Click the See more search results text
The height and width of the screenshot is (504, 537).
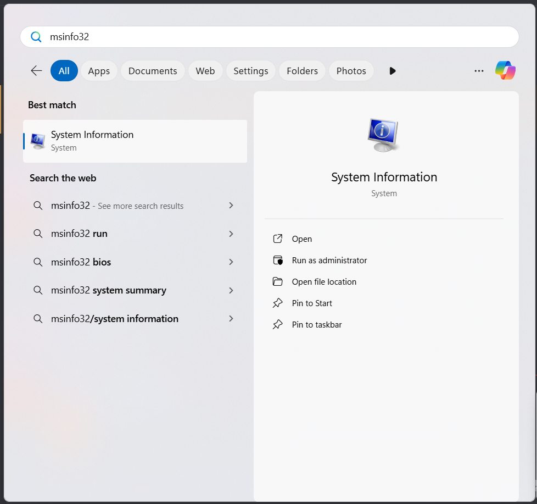(141, 206)
